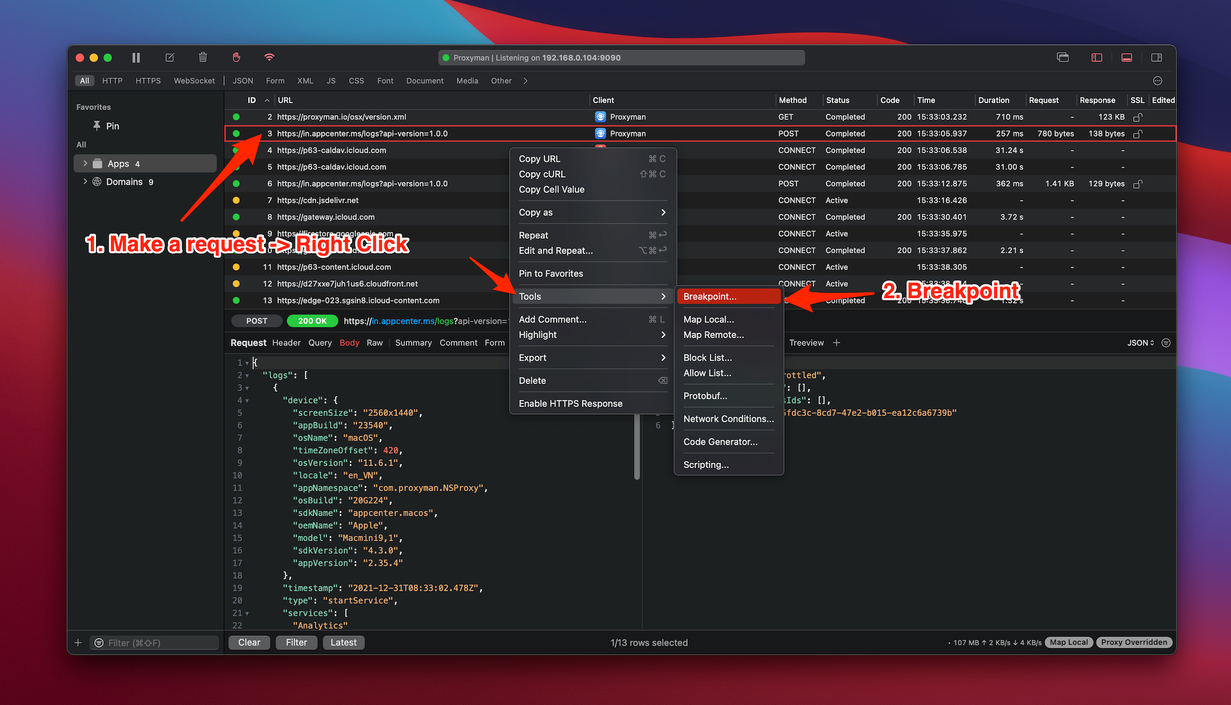Open the Copy as submenu
The width and height of the screenshot is (1231, 705).
click(592, 213)
